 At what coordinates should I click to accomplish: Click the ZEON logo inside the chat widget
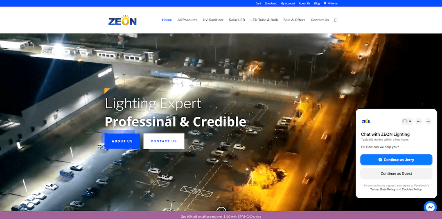pos(366,121)
